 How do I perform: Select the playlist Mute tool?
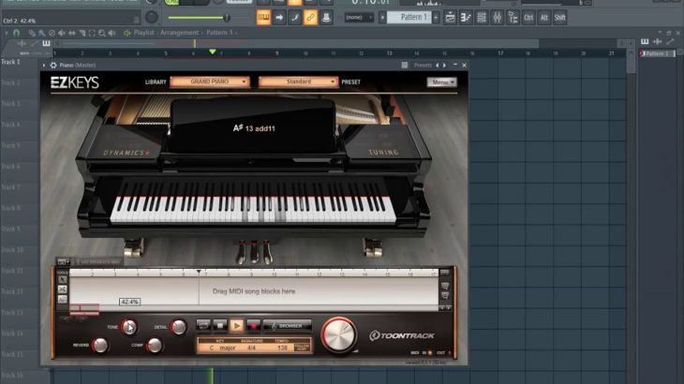62,33
